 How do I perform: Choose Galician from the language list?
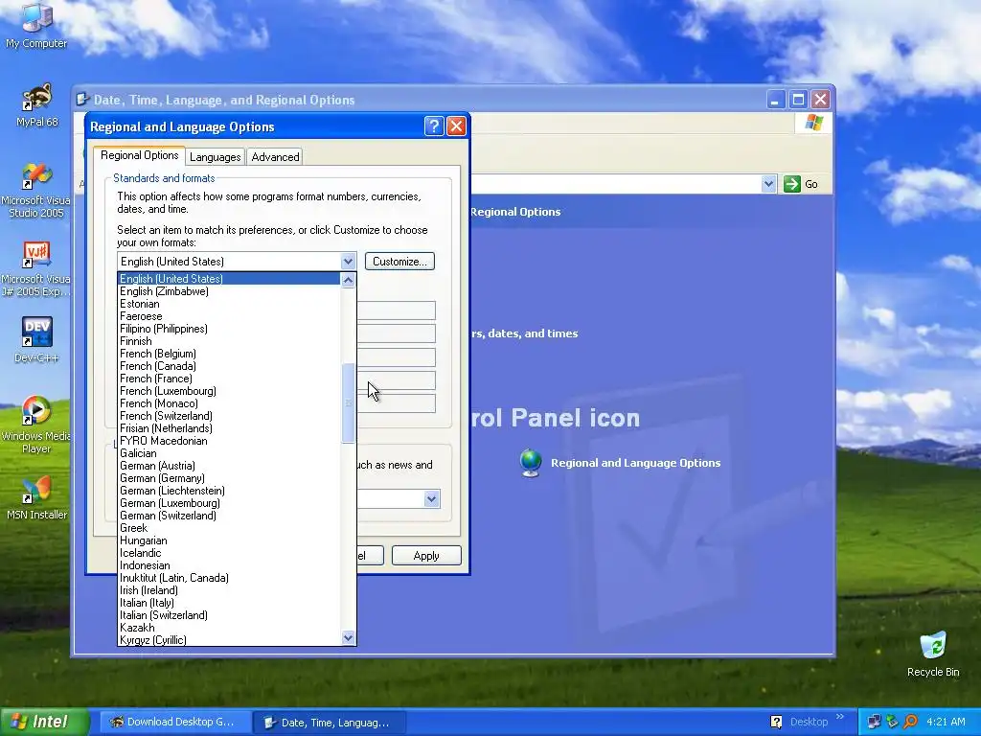point(229,453)
